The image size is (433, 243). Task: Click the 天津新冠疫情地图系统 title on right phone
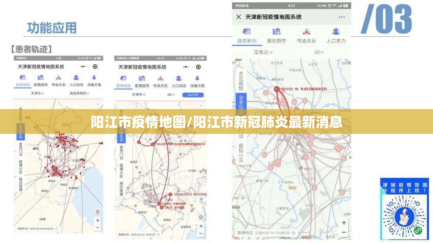273,17
